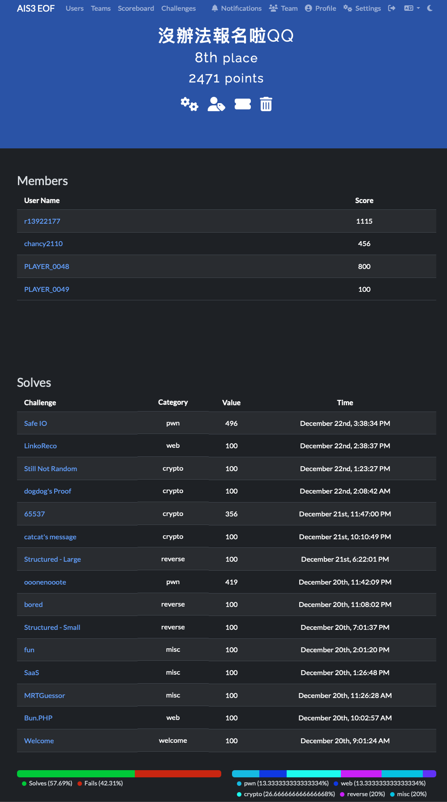Click the trash can disband team icon
The height and width of the screenshot is (802, 447).
(266, 104)
